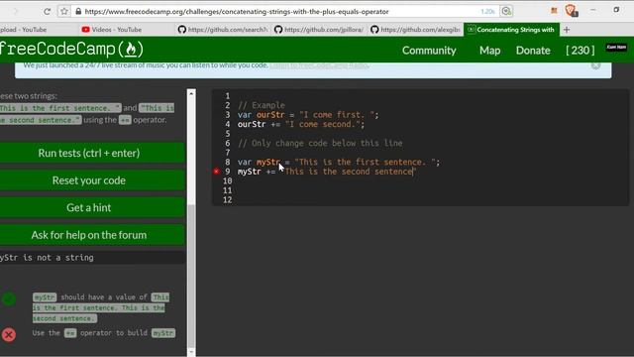Dismiss the live stream announcement banner
Viewport: 634px width, 357px height.
(595, 64)
